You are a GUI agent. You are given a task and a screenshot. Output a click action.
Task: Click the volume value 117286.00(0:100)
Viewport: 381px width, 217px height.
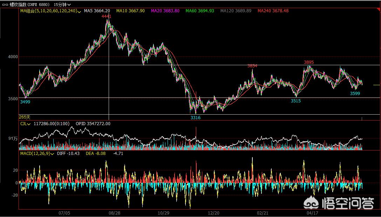pos(52,124)
